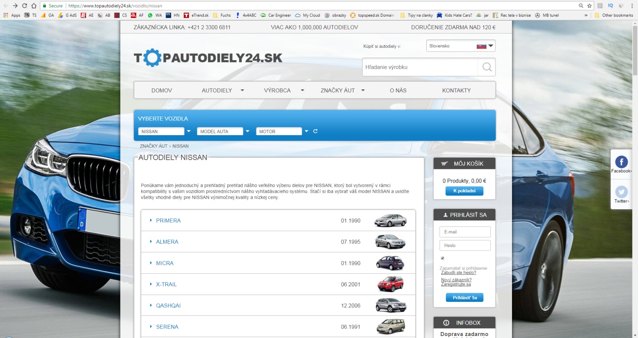Click the K pokladni checkout button
This screenshot has width=638, height=338.
[464, 191]
